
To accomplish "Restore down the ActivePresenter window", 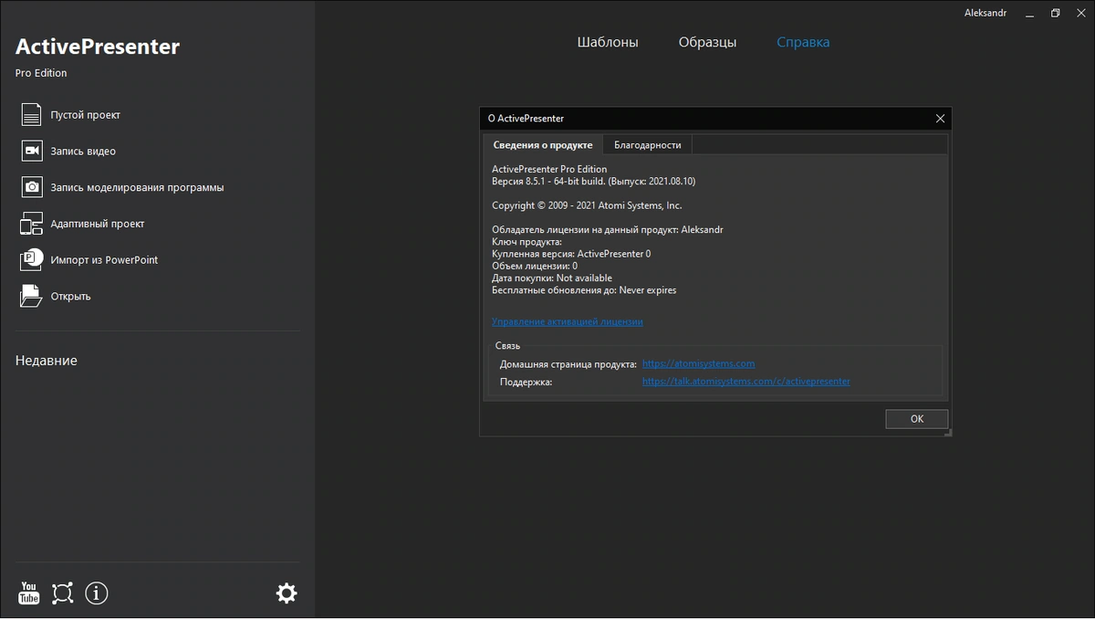I will click(1055, 13).
